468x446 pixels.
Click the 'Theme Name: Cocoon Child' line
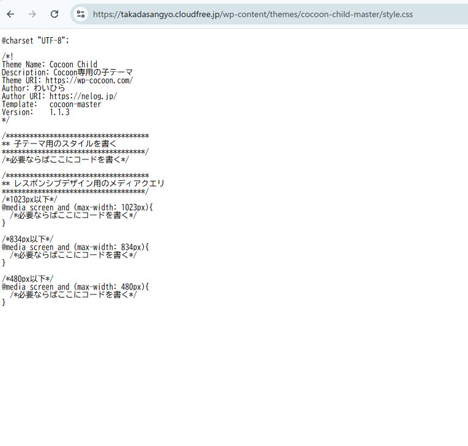[x=50, y=64]
